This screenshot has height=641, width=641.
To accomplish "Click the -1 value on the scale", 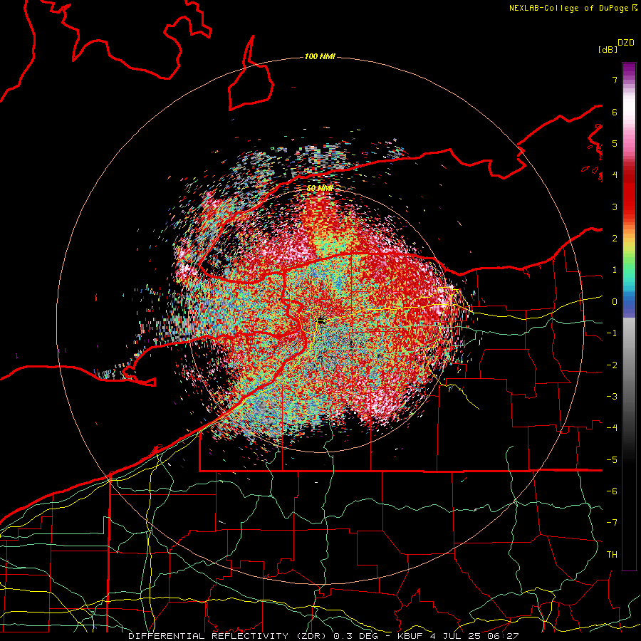I will pos(612,333).
